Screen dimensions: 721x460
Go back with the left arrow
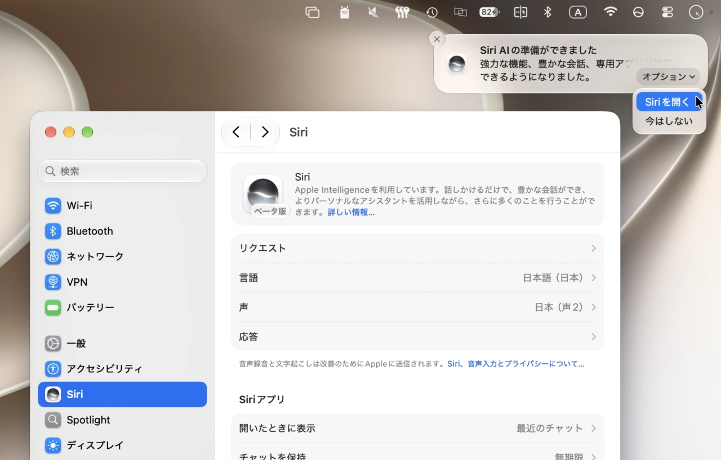click(236, 132)
